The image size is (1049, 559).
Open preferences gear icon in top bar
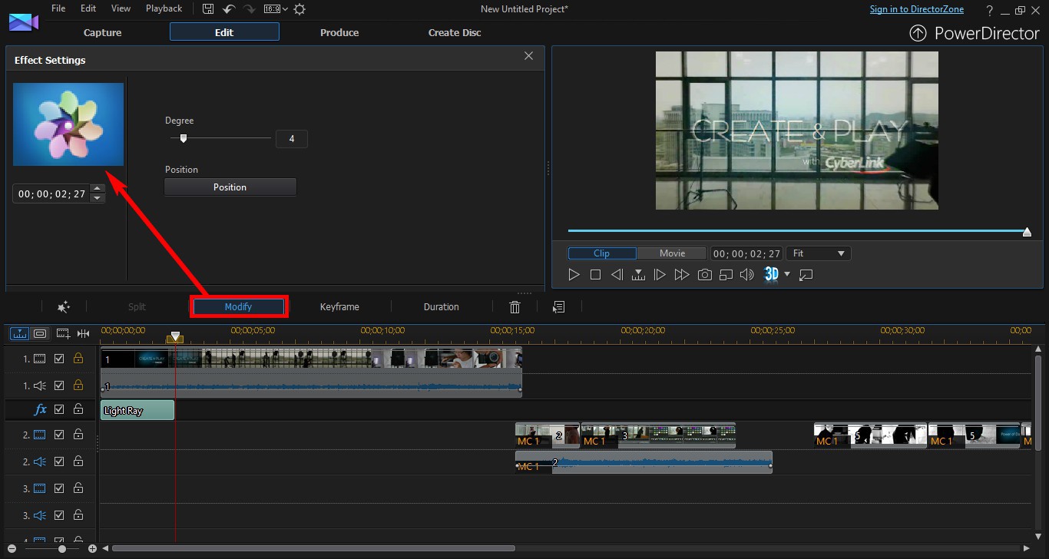pyautogui.click(x=299, y=9)
